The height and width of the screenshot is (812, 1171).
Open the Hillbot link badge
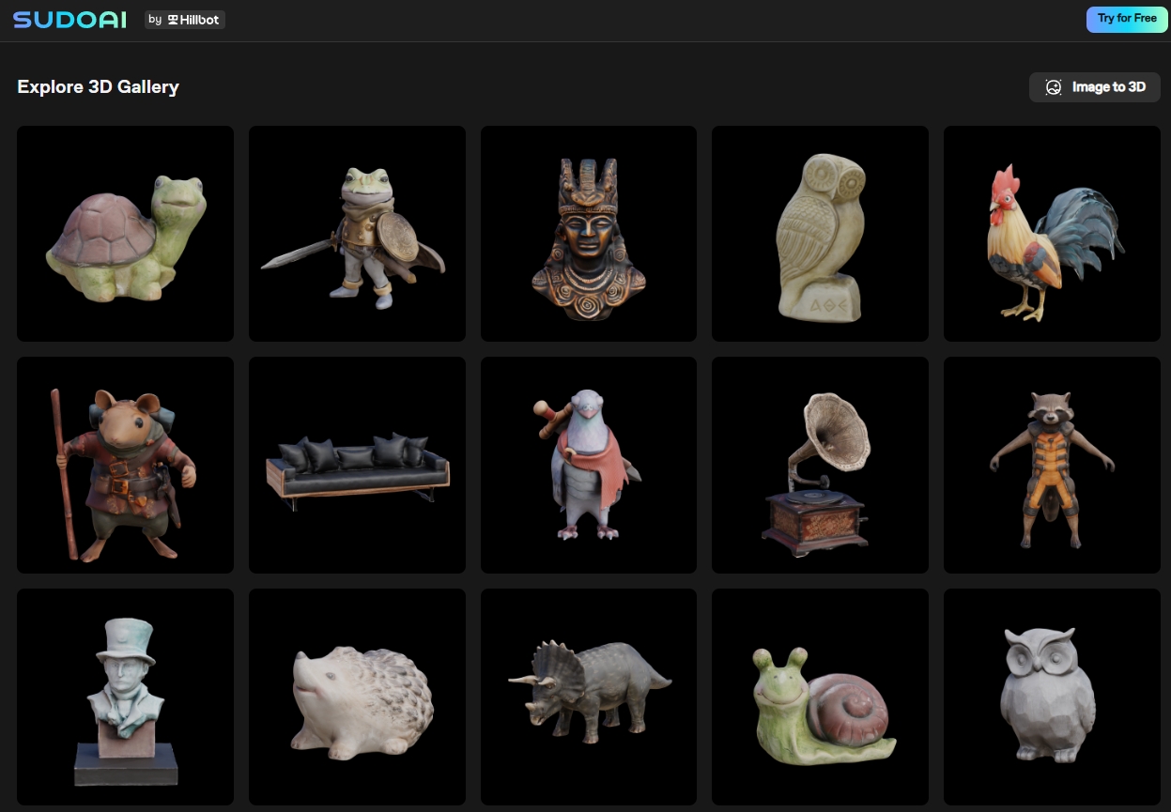tap(185, 20)
